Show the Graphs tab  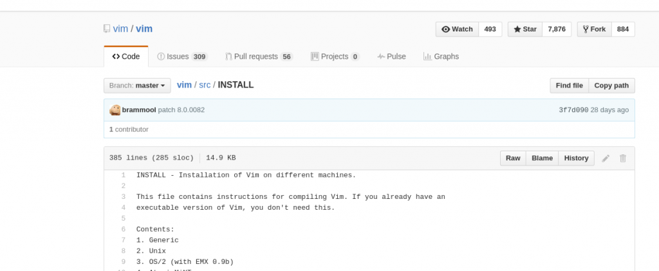coord(441,57)
